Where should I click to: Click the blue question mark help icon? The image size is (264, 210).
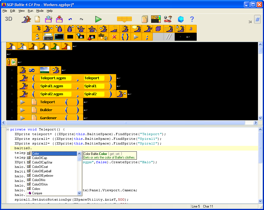(x=192, y=19)
